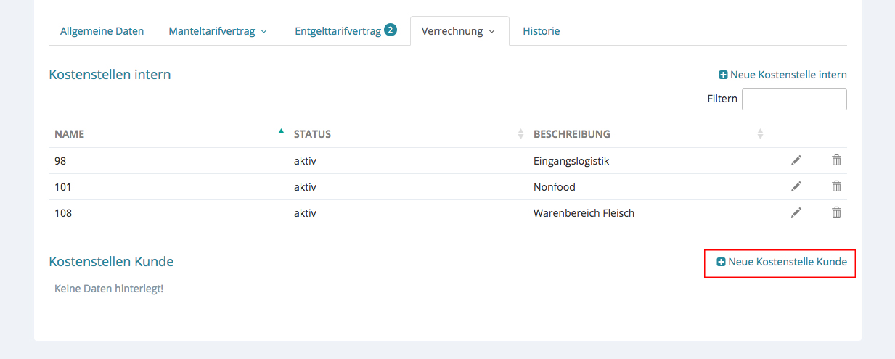The height and width of the screenshot is (359, 895).
Task: Edit the Nonfood row with pencil icon
Action: 796,186
